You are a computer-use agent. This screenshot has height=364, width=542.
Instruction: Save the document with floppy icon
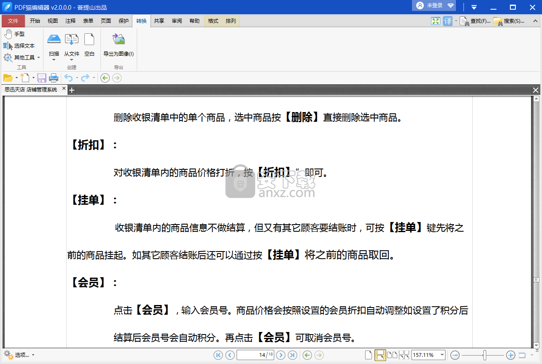[x=42, y=78]
